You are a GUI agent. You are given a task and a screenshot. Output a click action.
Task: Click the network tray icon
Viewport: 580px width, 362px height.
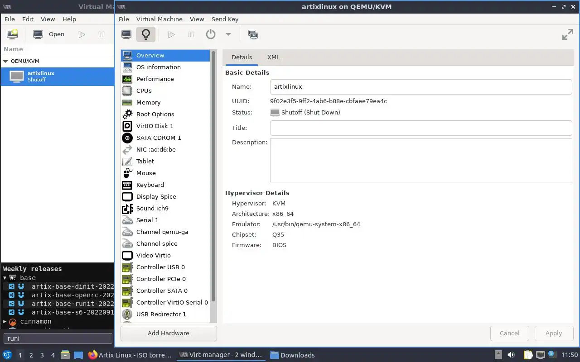click(x=540, y=355)
